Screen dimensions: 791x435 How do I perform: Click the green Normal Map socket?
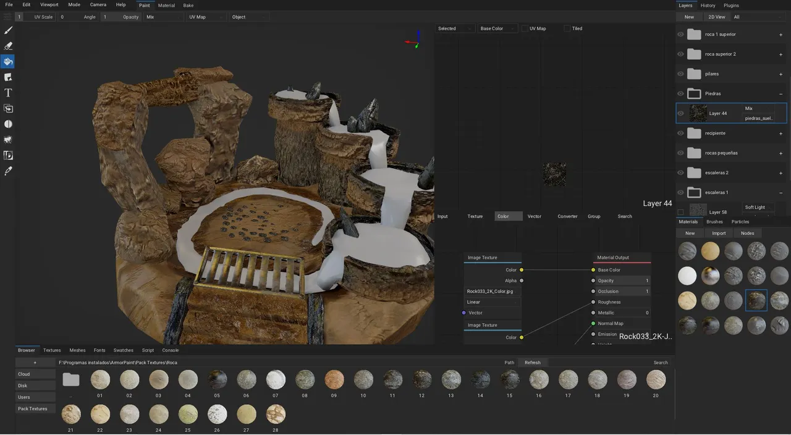pos(593,323)
